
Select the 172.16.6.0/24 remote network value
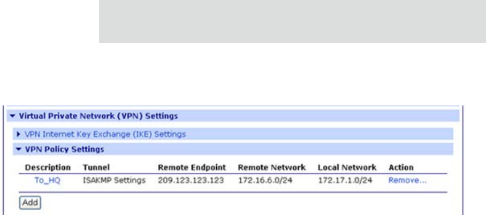[x=261, y=181]
